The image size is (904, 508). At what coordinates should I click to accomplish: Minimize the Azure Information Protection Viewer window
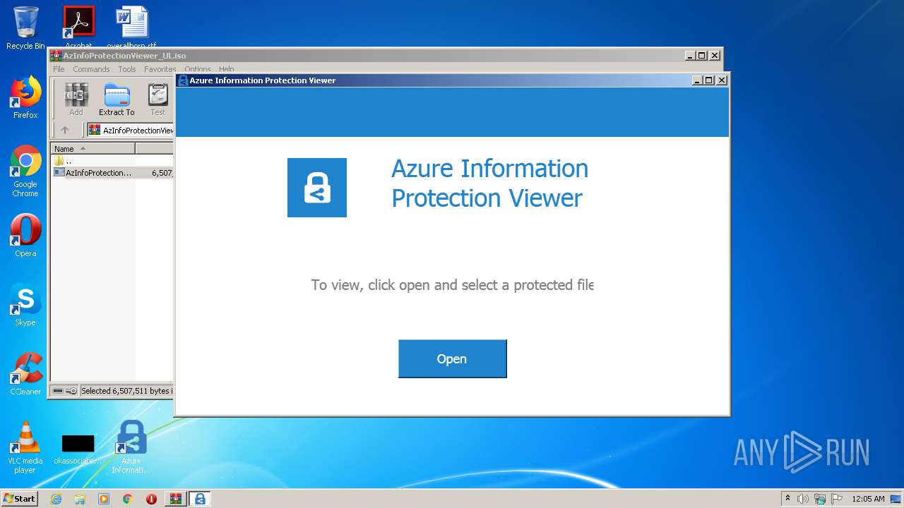point(698,80)
